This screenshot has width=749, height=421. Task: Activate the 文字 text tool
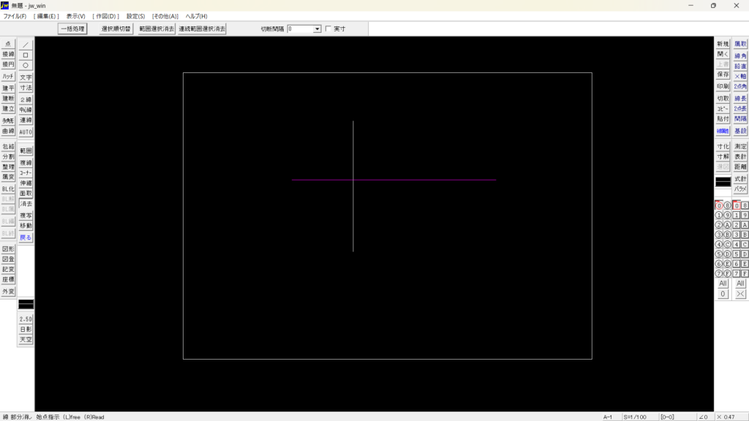[x=26, y=77]
